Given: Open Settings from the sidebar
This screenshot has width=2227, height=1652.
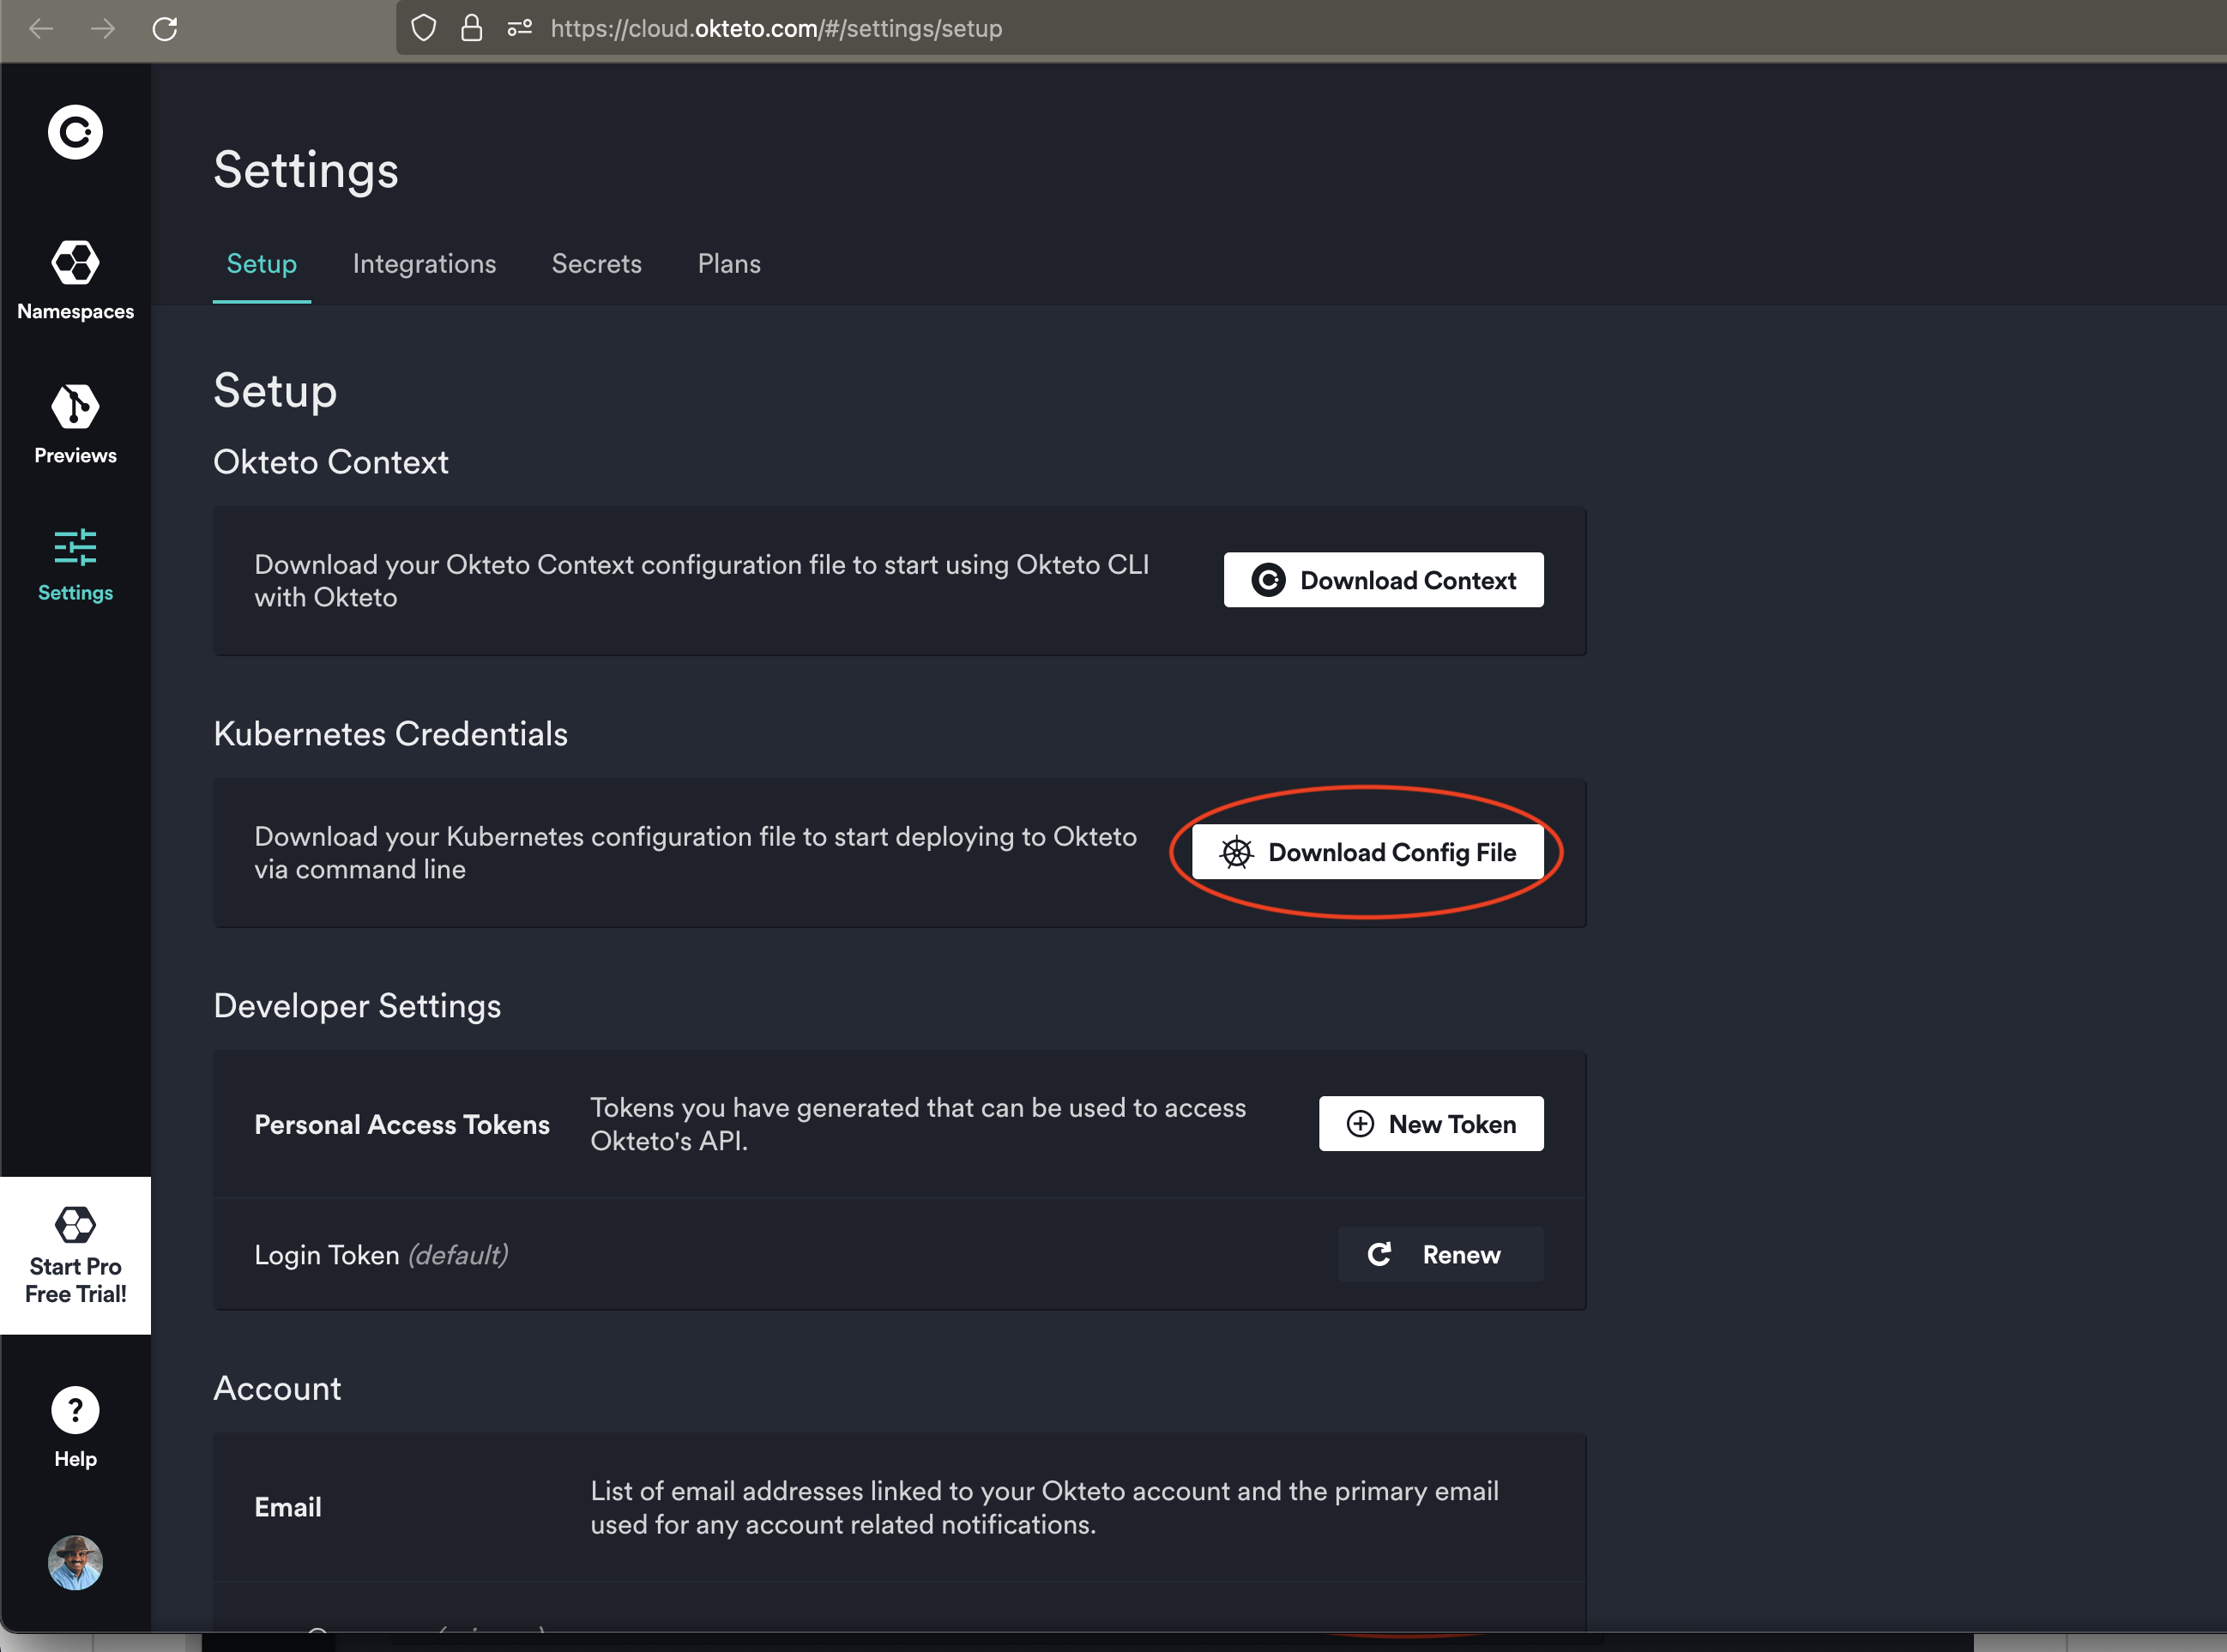Looking at the screenshot, I should (x=75, y=564).
